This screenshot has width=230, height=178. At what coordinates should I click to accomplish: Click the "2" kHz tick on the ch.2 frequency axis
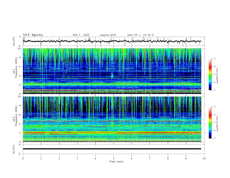click(x=20, y=133)
